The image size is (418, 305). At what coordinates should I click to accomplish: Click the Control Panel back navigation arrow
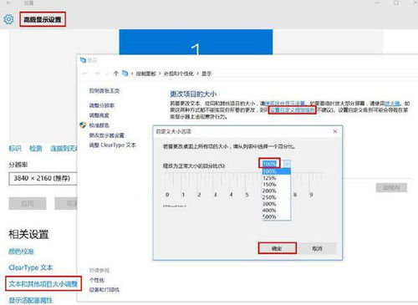pos(85,74)
